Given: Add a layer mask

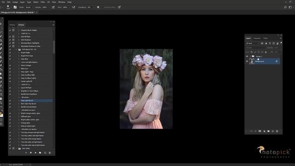Looking at the screenshot, I should point(260,131).
